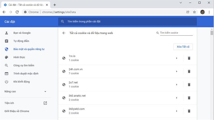This screenshot has width=214, height=120.
Task: Open tab search chevron in title bar
Action: tap(181, 3)
